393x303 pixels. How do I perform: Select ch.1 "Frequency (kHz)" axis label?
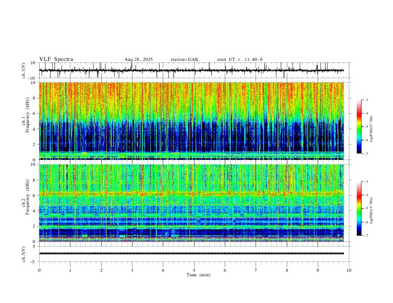point(27,115)
